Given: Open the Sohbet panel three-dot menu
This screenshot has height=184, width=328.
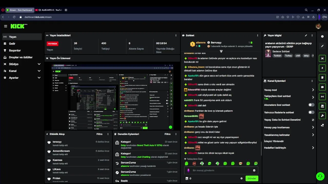Looking at the screenshot, I should click(258, 36).
